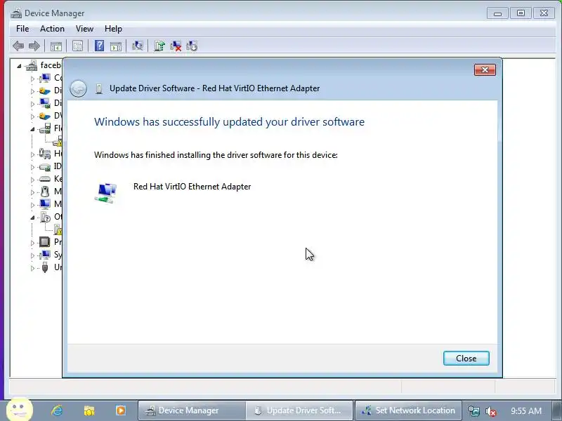Expand the IDE controllers category arrow

(x=32, y=167)
